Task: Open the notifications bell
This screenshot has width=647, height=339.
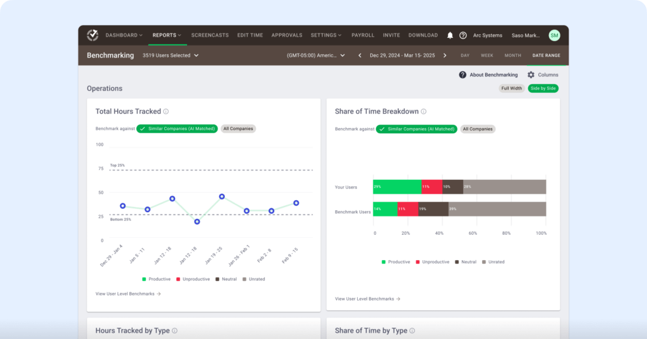Action: click(450, 35)
